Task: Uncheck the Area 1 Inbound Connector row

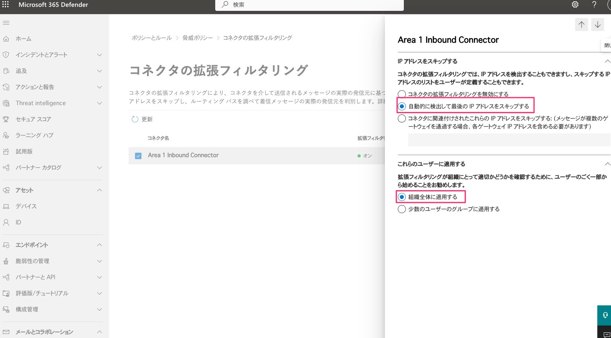Action: [x=138, y=156]
